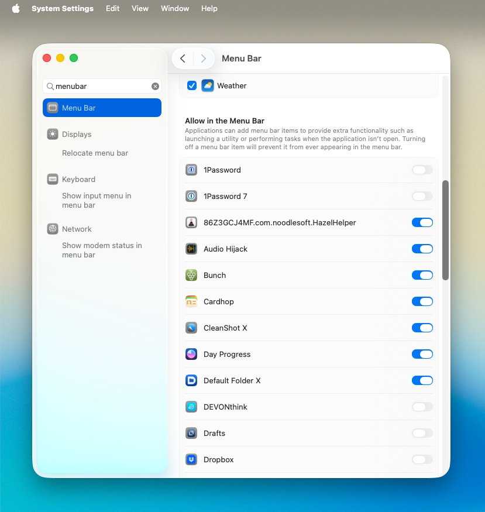Click the 1Password app icon

(191, 170)
